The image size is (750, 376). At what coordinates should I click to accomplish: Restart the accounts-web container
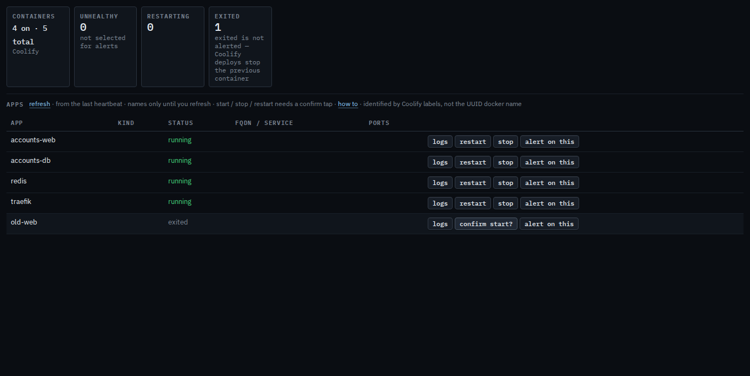473,142
